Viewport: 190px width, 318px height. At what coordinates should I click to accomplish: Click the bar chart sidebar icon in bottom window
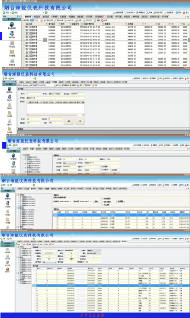tap(7, 269)
